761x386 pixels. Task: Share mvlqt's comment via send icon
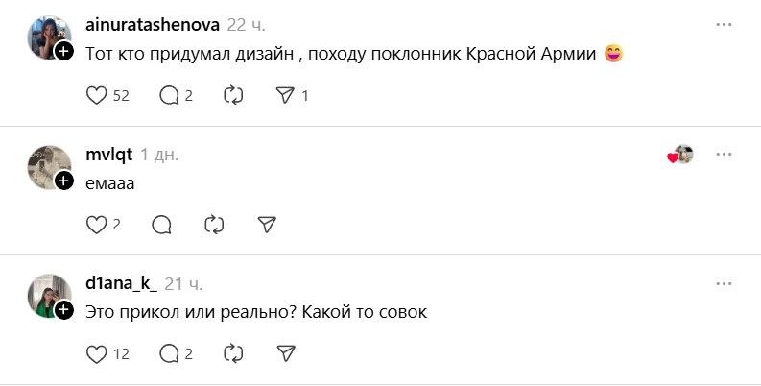coord(267,225)
